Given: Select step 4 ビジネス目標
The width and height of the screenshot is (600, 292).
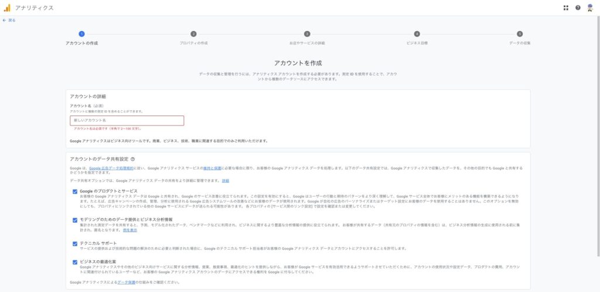Looking at the screenshot, I should tap(417, 38).
